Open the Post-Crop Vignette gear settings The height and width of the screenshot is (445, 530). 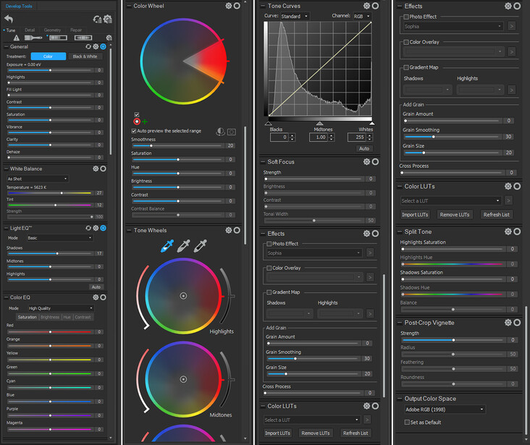pyautogui.click(x=508, y=323)
